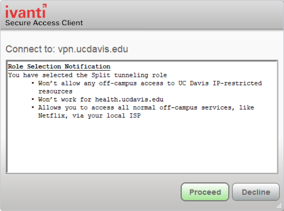Viewport: 284px width, 211px height.
Task: Click the first bullet about off-campus access
Action: [108, 83]
